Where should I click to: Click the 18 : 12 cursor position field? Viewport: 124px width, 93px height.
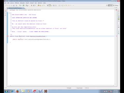87,88
